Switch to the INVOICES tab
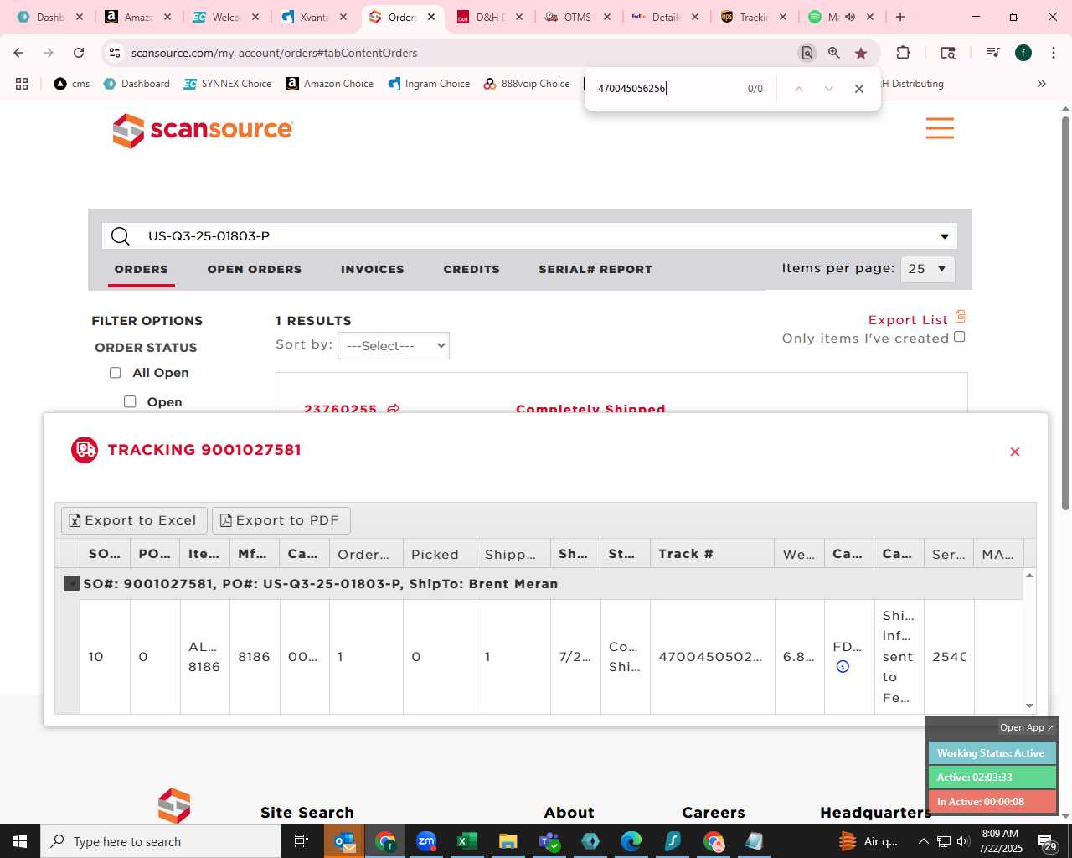 click(373, 270)
